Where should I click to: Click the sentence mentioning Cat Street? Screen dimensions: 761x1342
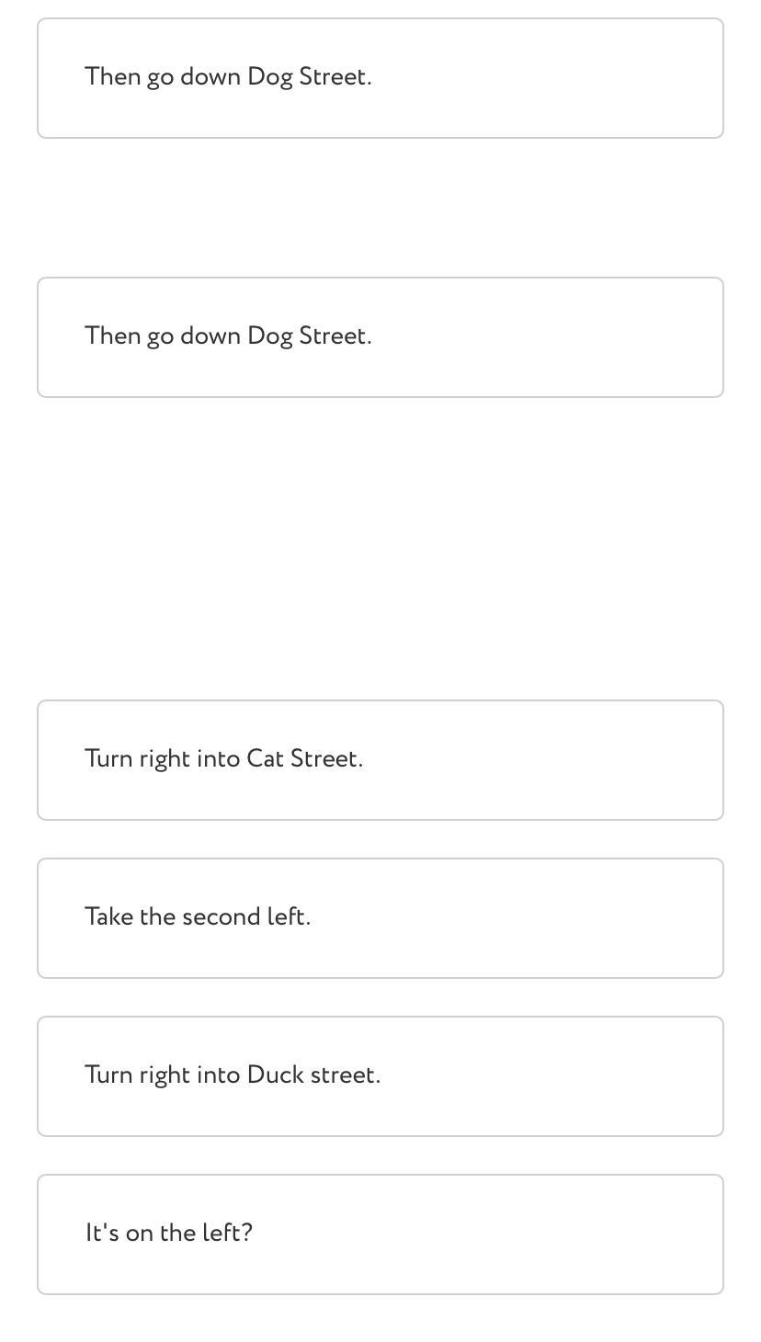click(x=224, y=759)
